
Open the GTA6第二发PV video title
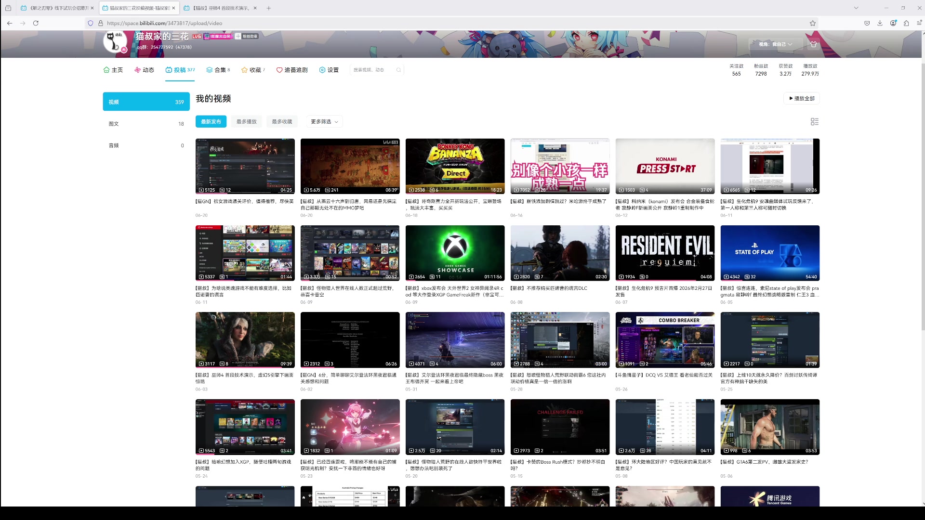(765, 462)
